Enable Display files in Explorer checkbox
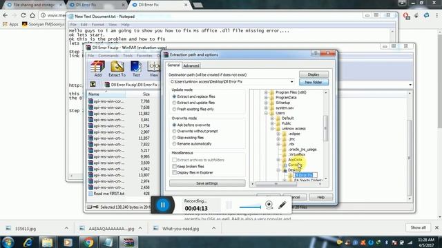Image resolution: width=442 pixels, height=248 pixels. 174,173
